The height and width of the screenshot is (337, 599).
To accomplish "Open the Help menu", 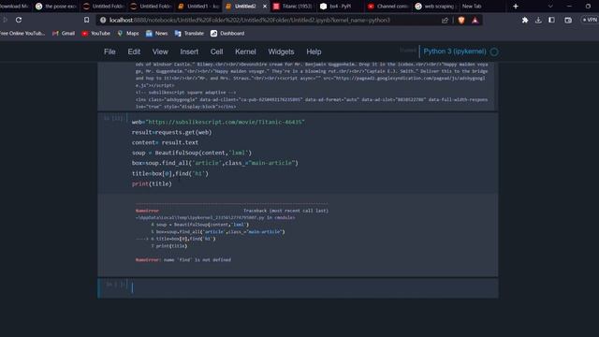I will 314,51.
